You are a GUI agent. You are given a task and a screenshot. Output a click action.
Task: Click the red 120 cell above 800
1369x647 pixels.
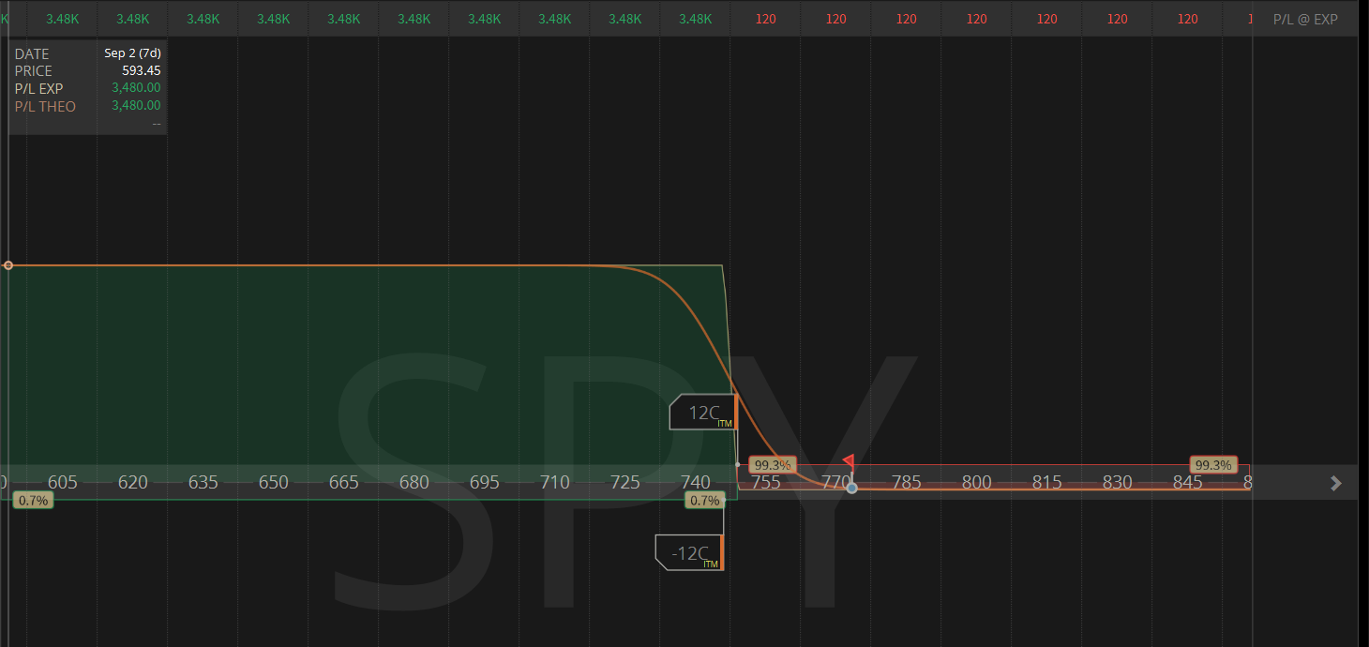pos(977,19)
